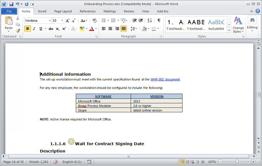The height and width of the screenshot is (166, 262).
Task: Toggle show paragraph marks pilcrow
Action: pyautogui.click(x=159, y=21)
